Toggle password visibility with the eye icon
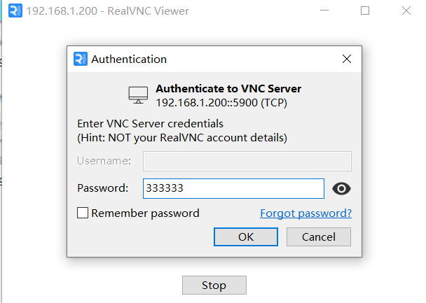Screen dimensions: 426x303 coord(341,188)
